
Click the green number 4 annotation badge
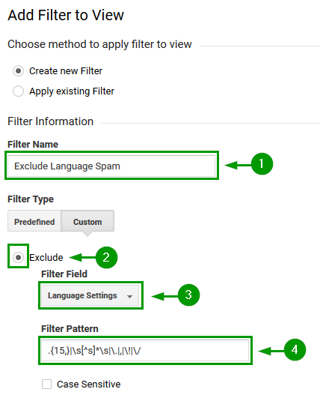(295, 349)
